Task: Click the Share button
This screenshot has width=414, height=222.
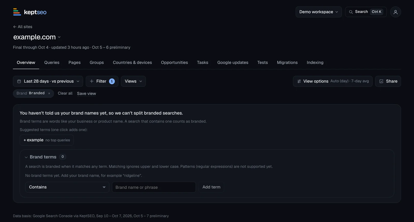Action: [x=388, y=81]
